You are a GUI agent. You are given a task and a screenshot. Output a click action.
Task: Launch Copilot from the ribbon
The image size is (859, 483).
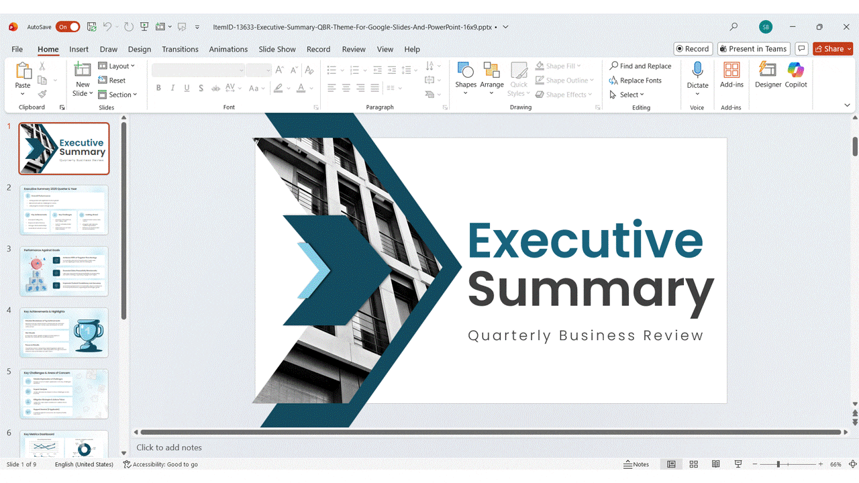coord(796,74)
